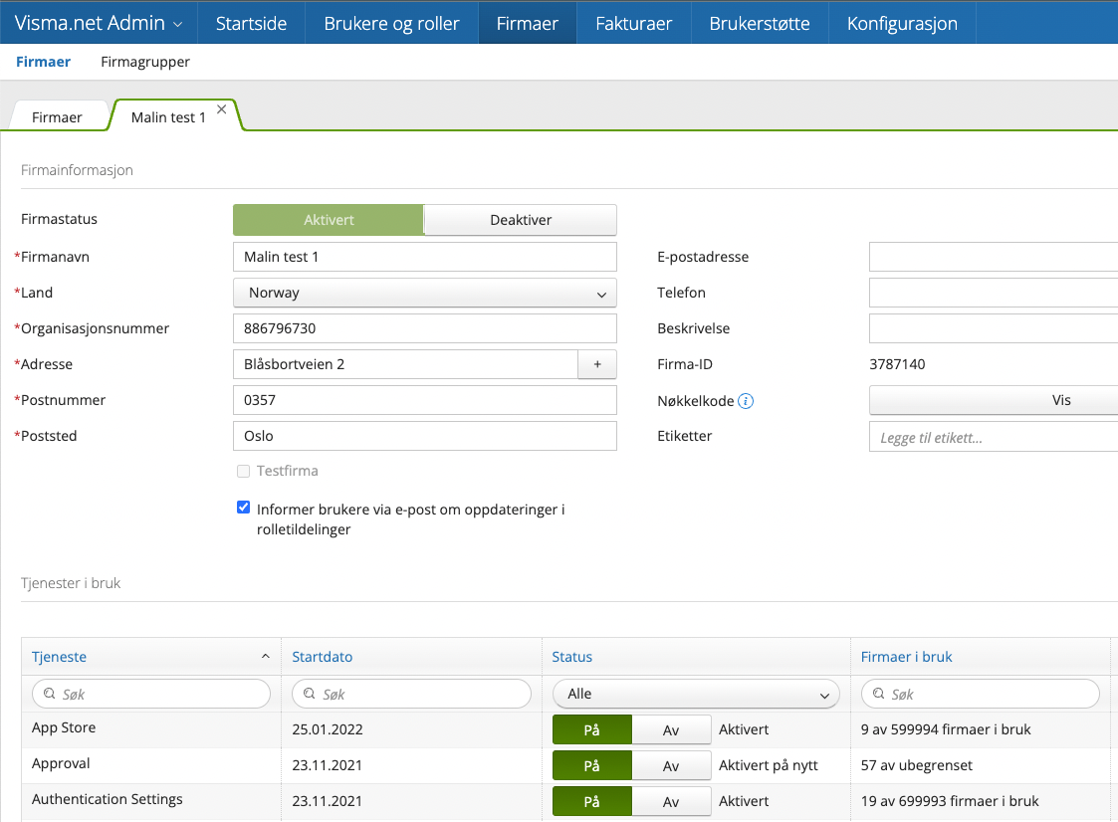This screenshot has width=1118, height=822.
Task: Click the Startdato search box
Action: (411, 694)
